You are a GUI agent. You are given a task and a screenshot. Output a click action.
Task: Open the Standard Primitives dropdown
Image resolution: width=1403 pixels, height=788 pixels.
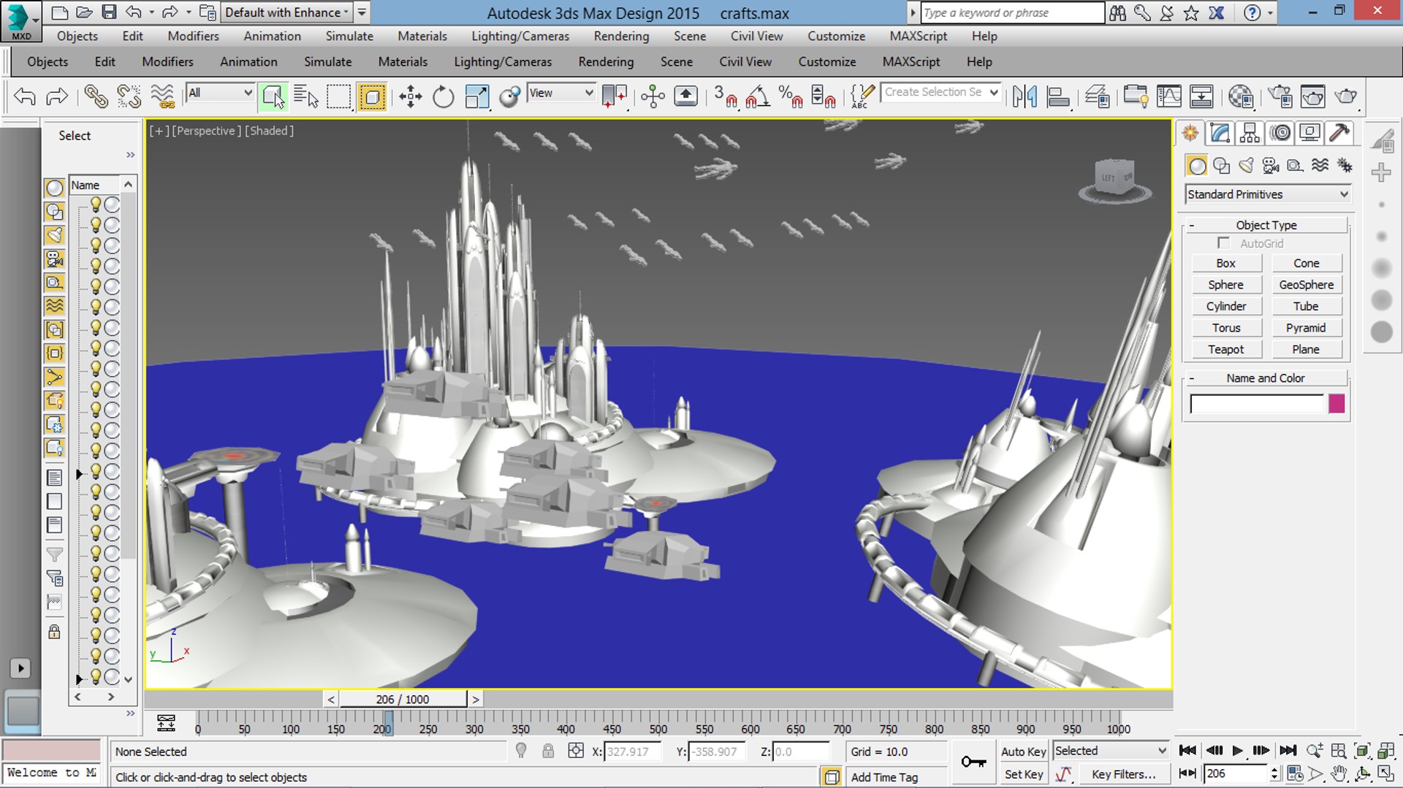click(1267, 194)
